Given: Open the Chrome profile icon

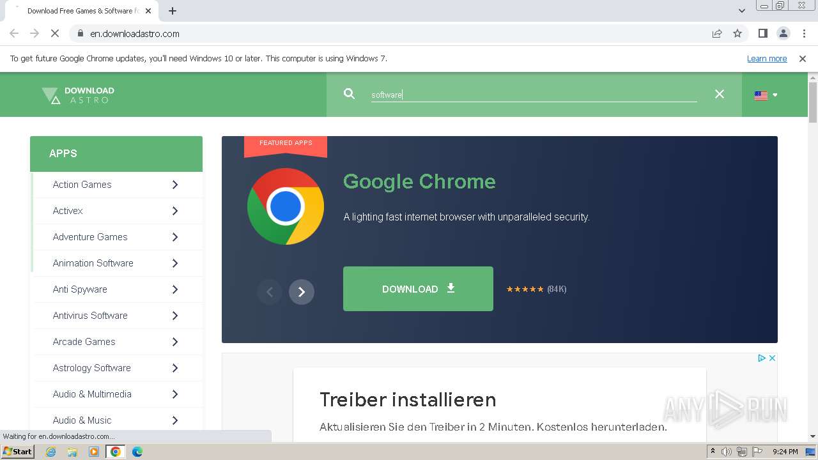Looking at the screenshot, I should tap(783, 33).
